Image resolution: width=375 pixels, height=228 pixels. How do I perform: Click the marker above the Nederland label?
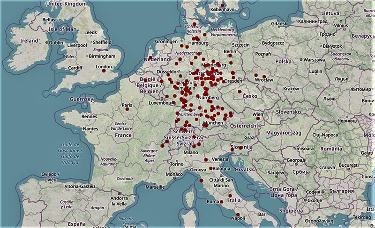point(150,57)
